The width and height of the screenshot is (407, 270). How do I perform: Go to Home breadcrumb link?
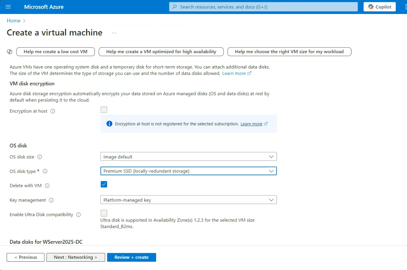pyautogui.click(x=14, y=21)
